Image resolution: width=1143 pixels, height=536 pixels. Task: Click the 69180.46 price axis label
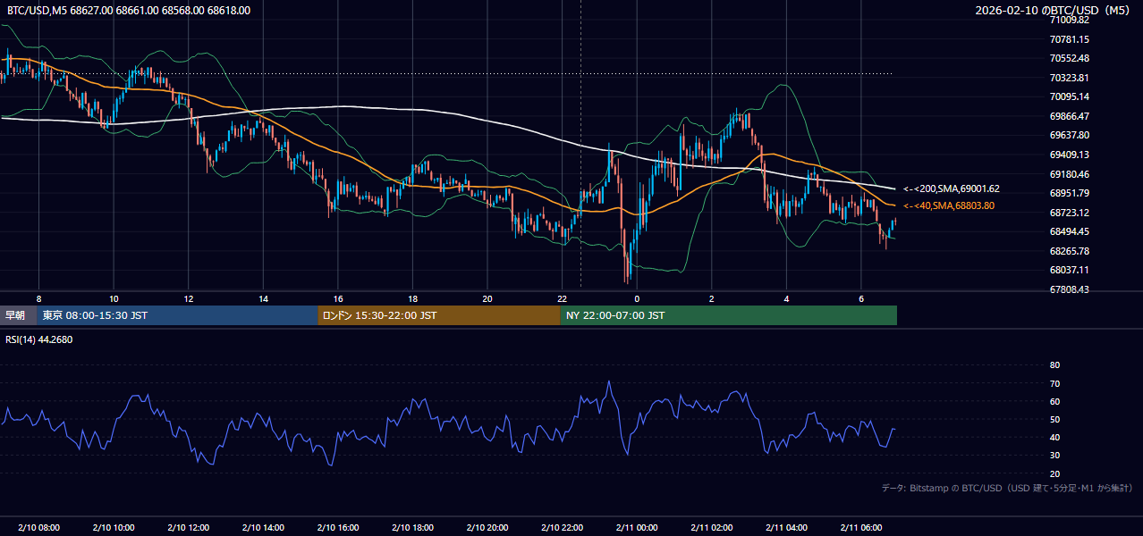pos(1070,174)
